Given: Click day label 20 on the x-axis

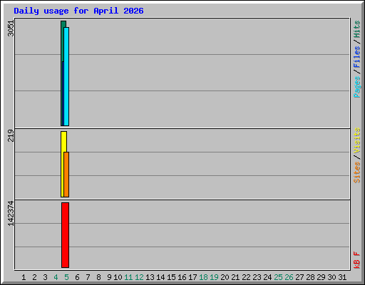Looking at the screenshot, I should tap(225, 277).
